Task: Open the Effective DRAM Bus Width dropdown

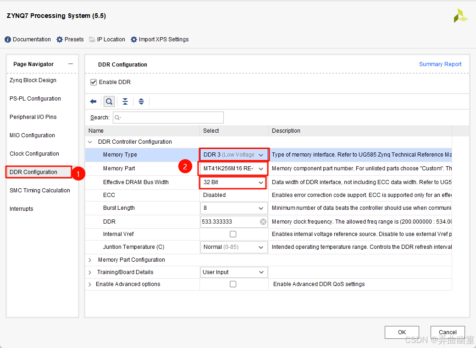Action: (x=233, y=182)
